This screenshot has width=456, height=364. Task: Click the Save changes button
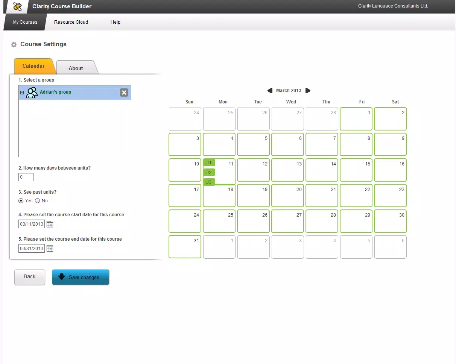pos(81,277)
